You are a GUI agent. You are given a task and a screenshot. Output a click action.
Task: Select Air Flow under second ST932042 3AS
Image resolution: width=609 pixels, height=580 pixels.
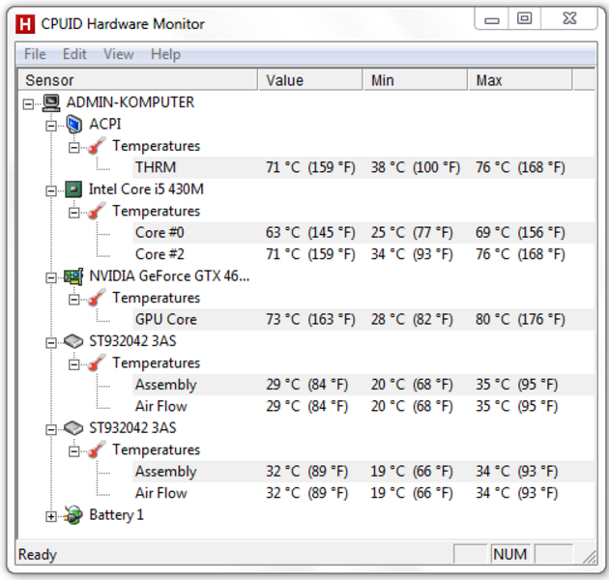(x=363, y=493)
